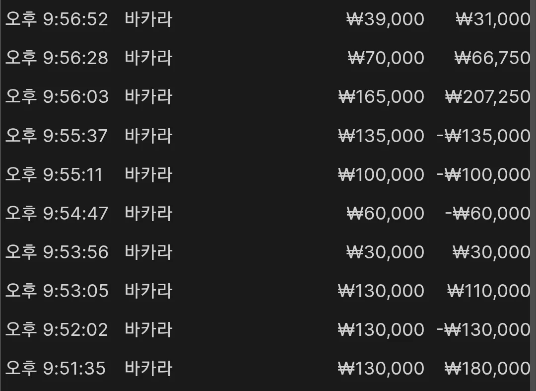Click the ₩31,000 result amount
536x391 pixels.
tap(493, 19)
